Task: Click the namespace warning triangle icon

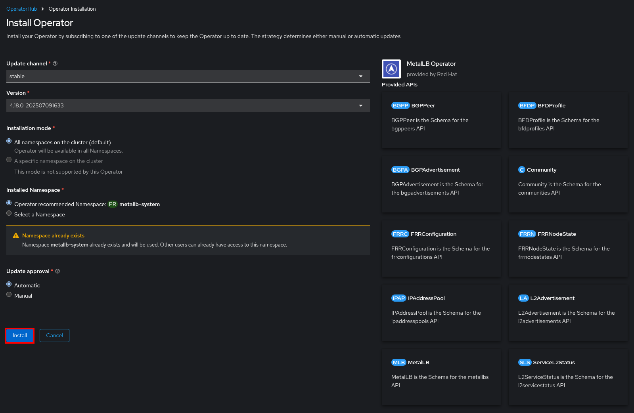Action: (x=16, y=235)
